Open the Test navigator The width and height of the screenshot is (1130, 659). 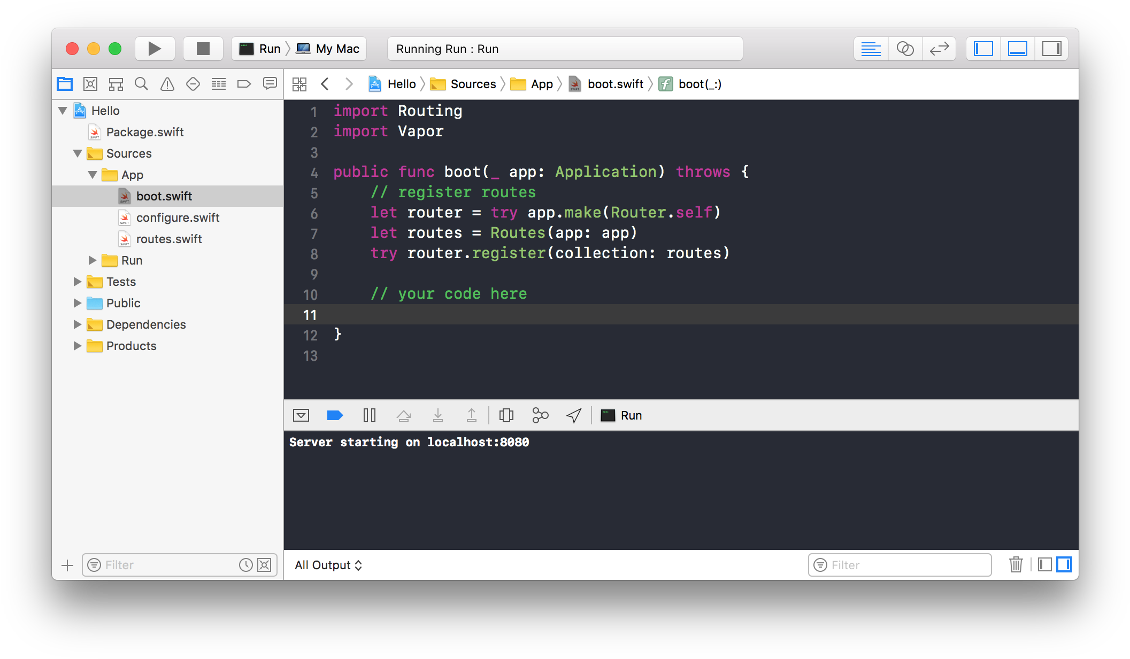click(x=193, y=84)
